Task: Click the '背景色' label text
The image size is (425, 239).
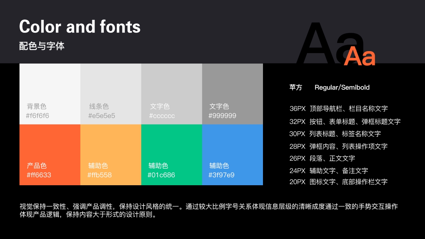Action: 37,107
